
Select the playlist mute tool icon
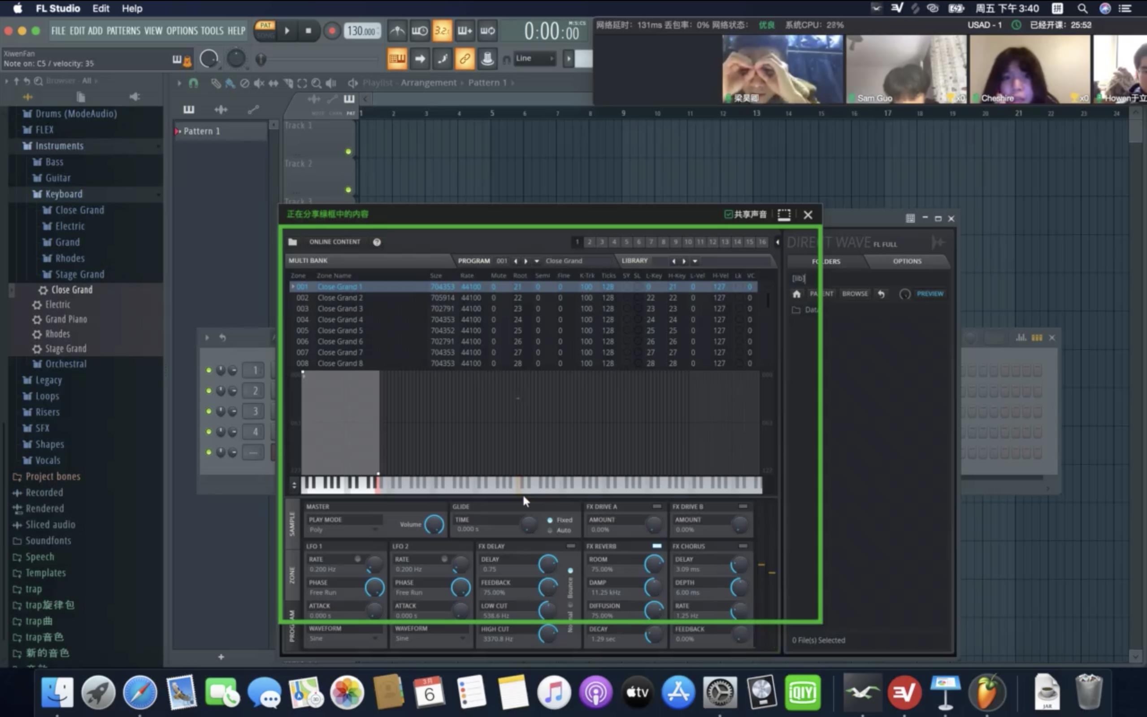pos(259,83)
